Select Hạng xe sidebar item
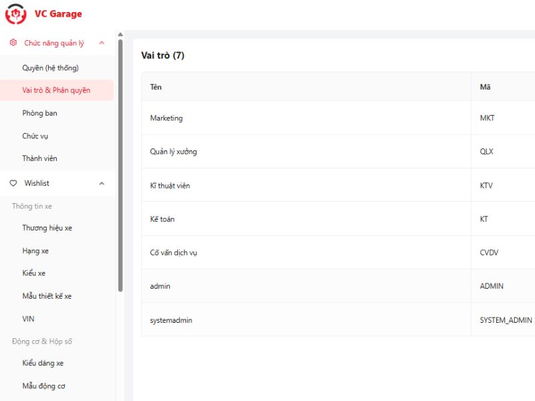This screenshot has width=535, height=401. pyautogui.click(x=35, y=251)
